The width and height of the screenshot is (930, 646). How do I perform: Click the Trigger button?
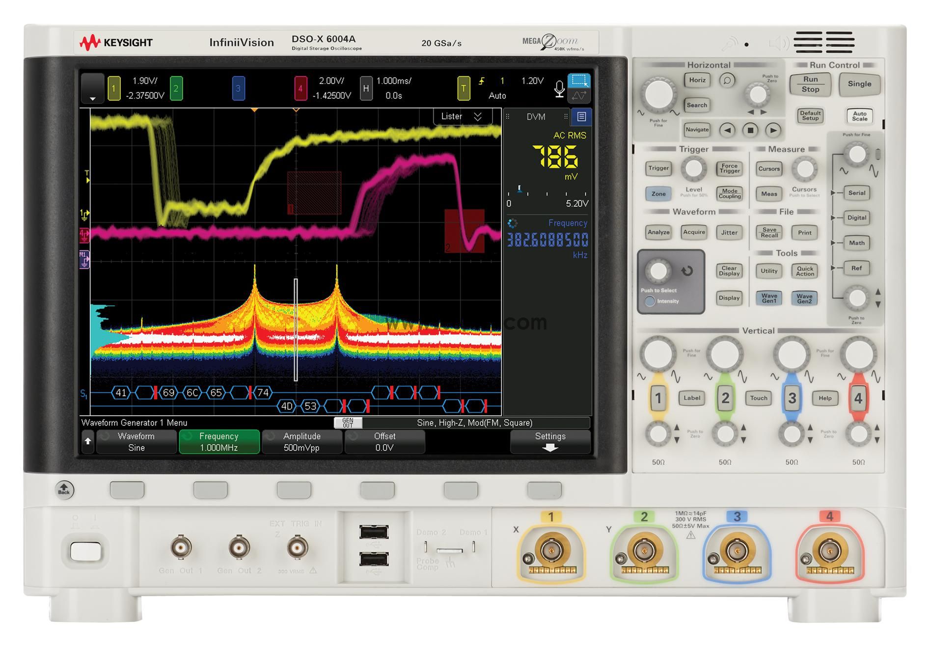pos(658,168)
